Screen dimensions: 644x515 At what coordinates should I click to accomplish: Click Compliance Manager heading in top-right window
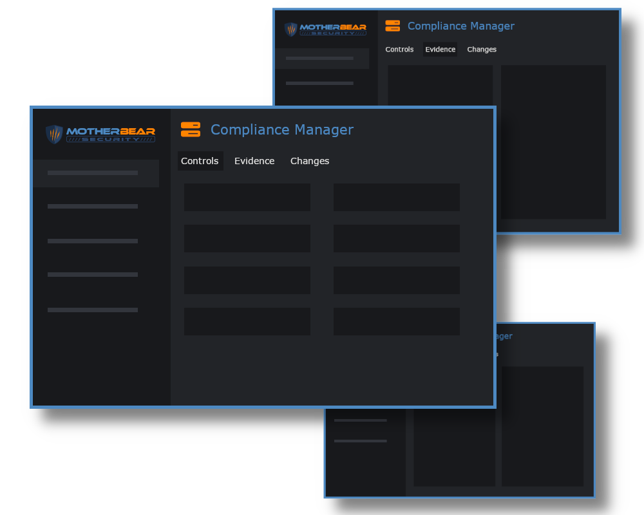[461, 26]
